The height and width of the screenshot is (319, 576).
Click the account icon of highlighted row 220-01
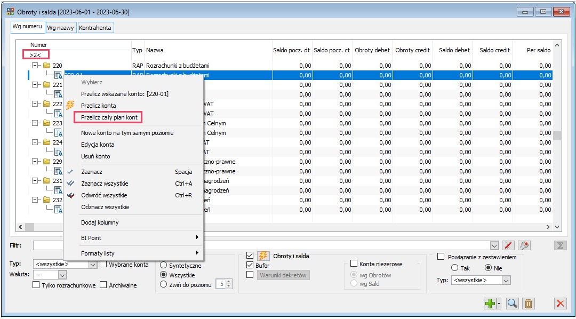pyautogui.click(x=58, y=75)
